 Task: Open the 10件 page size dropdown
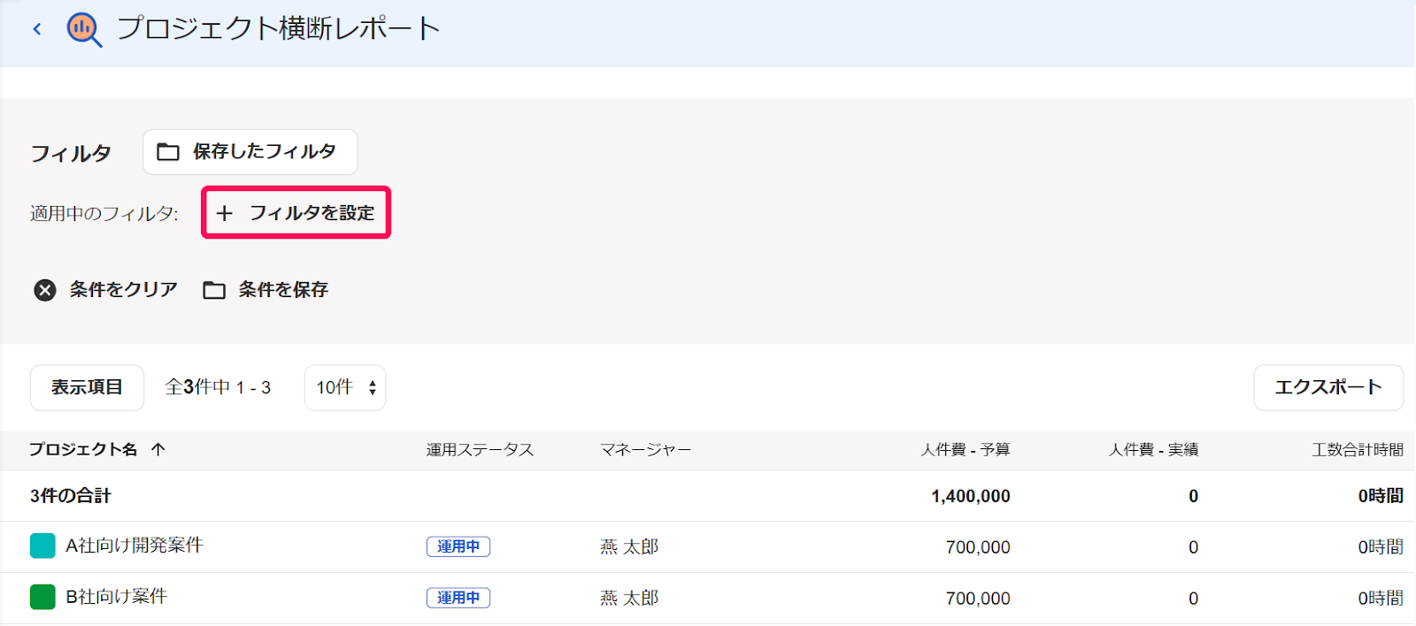click(345, 387)
